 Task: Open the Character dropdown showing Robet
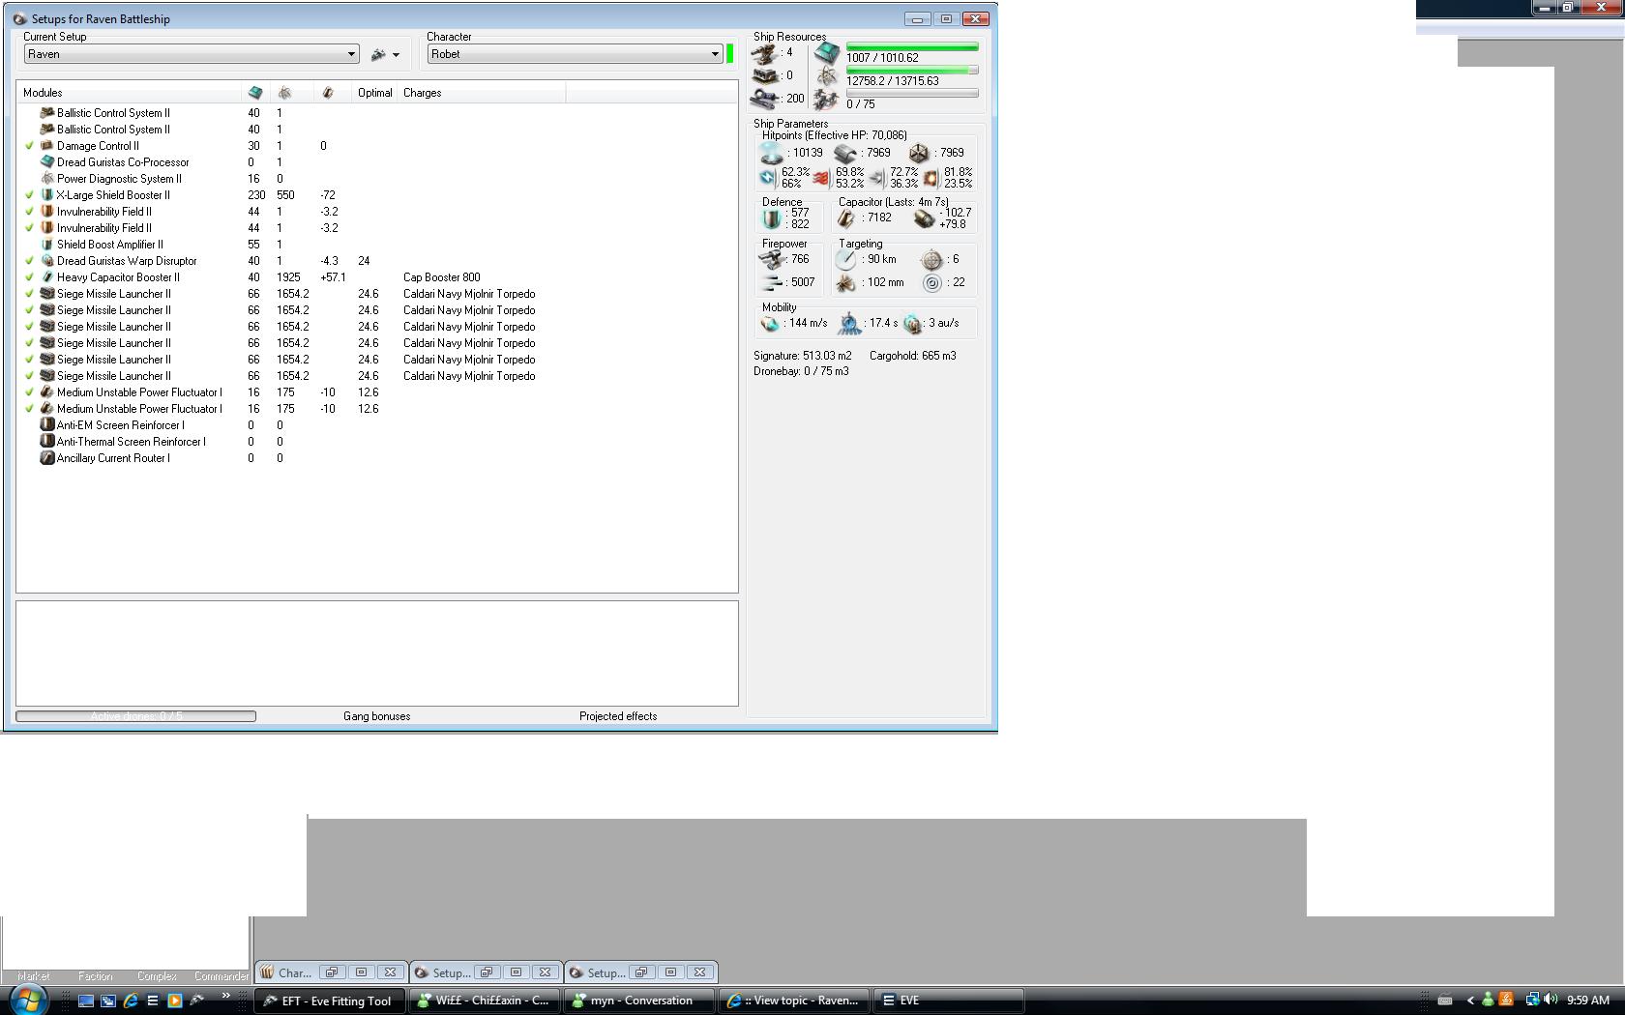[576, 54]
